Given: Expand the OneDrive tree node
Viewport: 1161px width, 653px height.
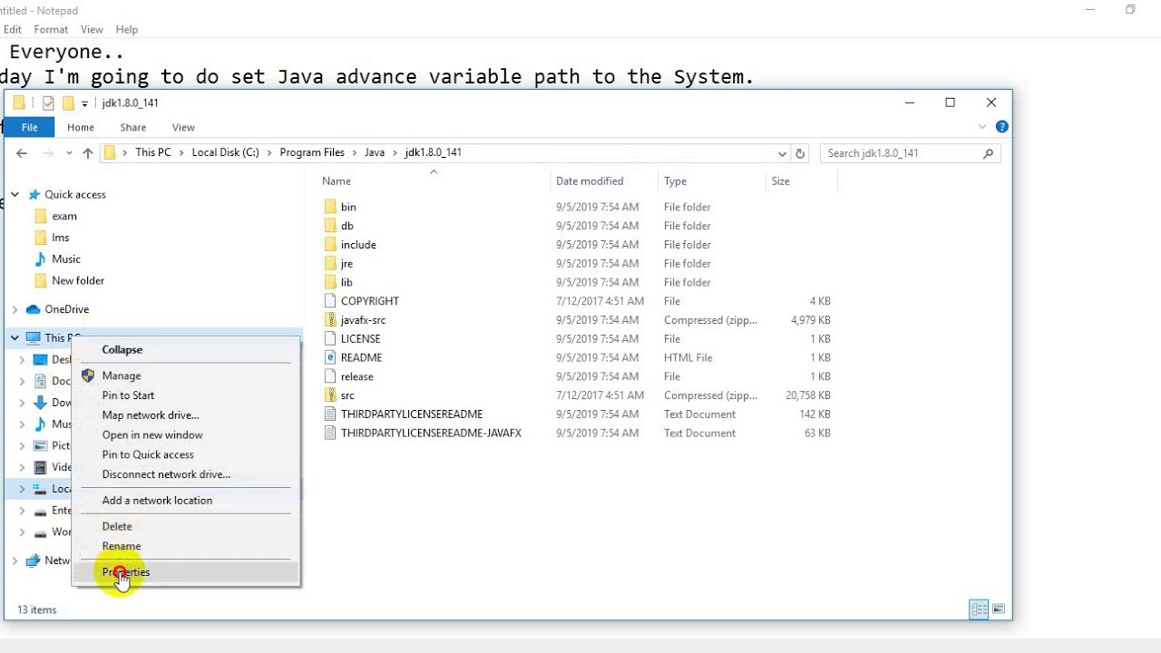Looking at the screenshot, I should point(15,309).
